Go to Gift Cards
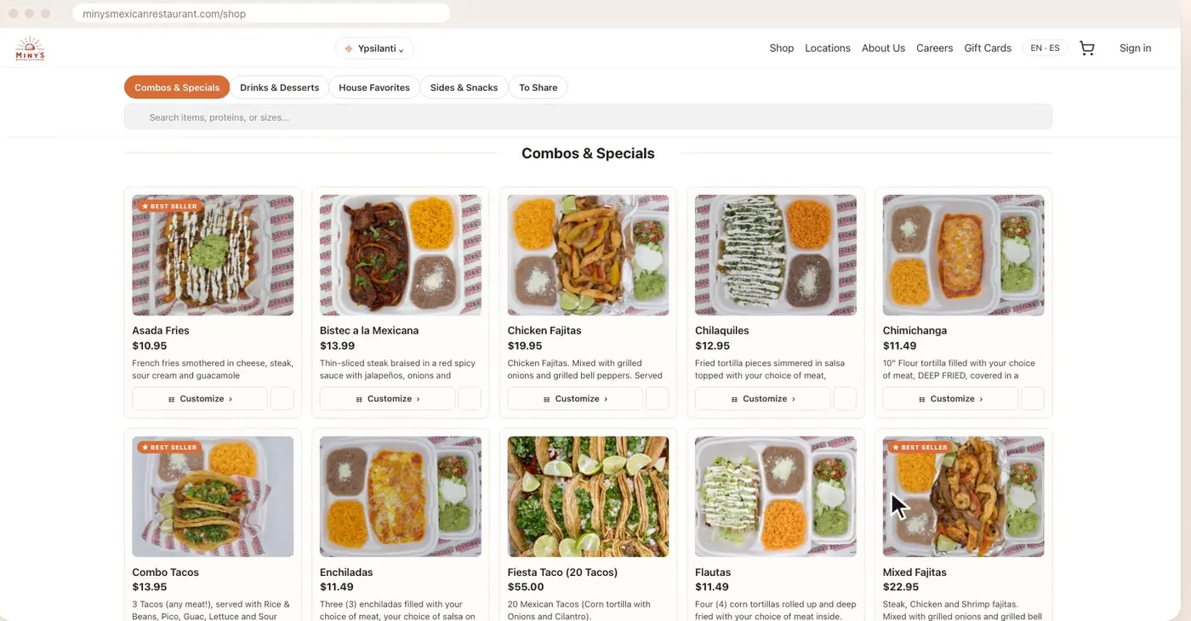1191x621 pixels. click(988, 48)
